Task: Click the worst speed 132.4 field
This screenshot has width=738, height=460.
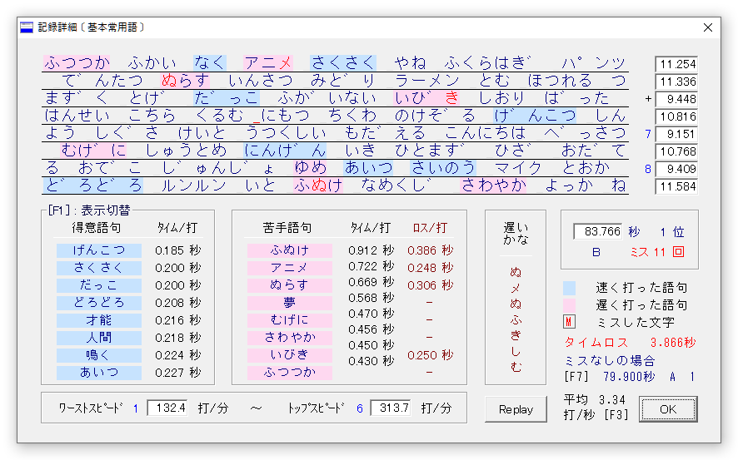Action: [167, 408]
